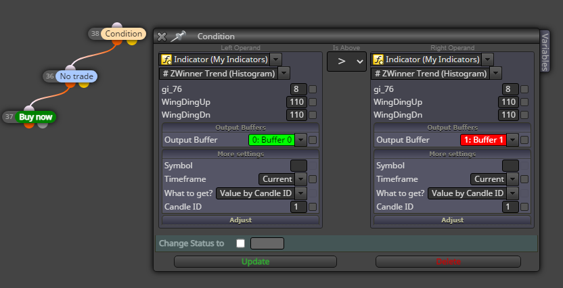Click Right Operand WingDingUp value field

click(x=508, y=102)
